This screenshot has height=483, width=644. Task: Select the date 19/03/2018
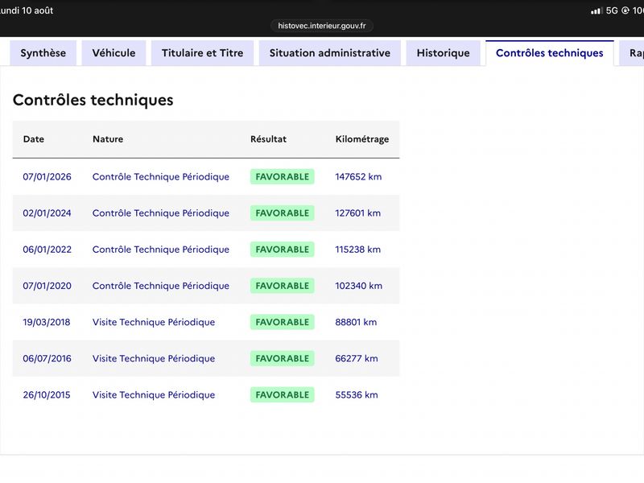tap(47, 322)
